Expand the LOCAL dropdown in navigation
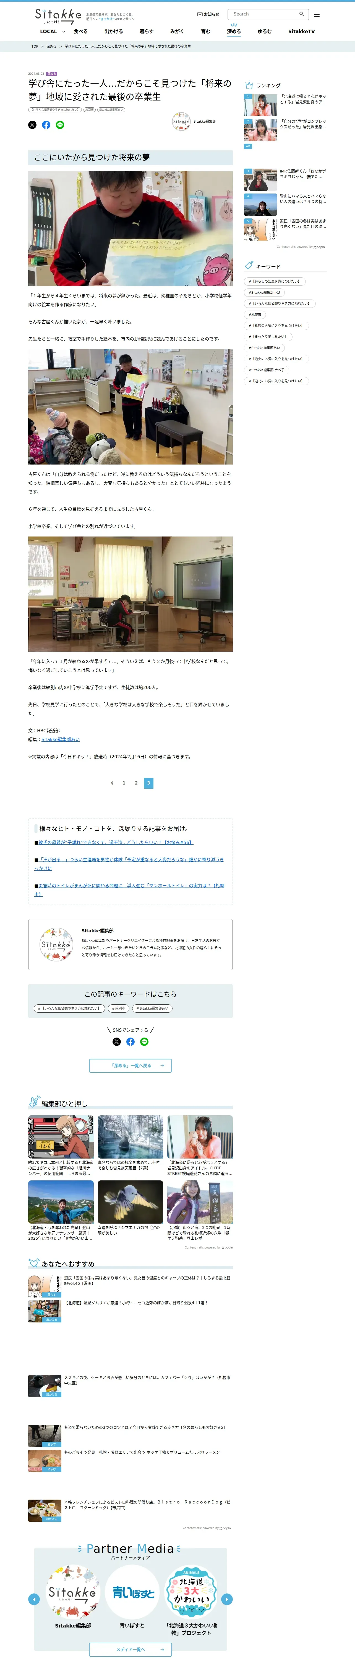 52,32
